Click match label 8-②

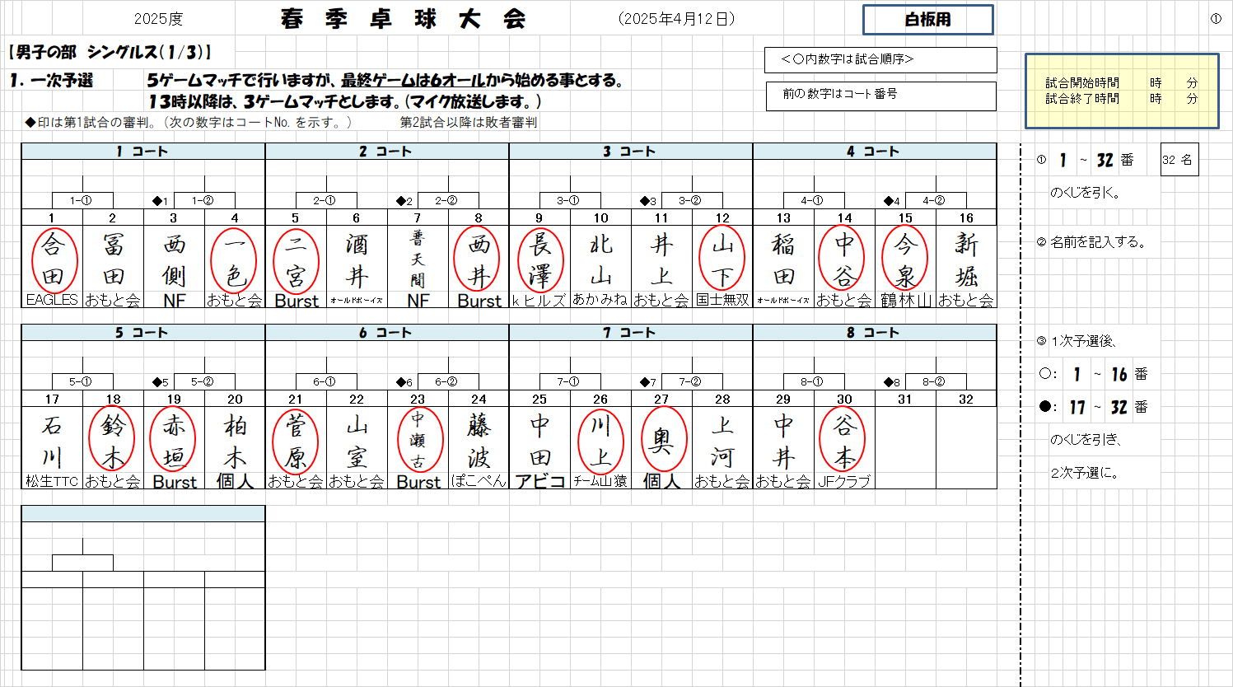[936, 381]
